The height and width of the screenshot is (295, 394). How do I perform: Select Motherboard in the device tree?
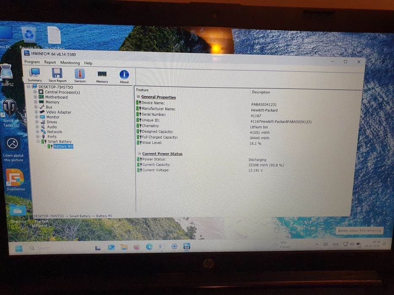point(56,97)
